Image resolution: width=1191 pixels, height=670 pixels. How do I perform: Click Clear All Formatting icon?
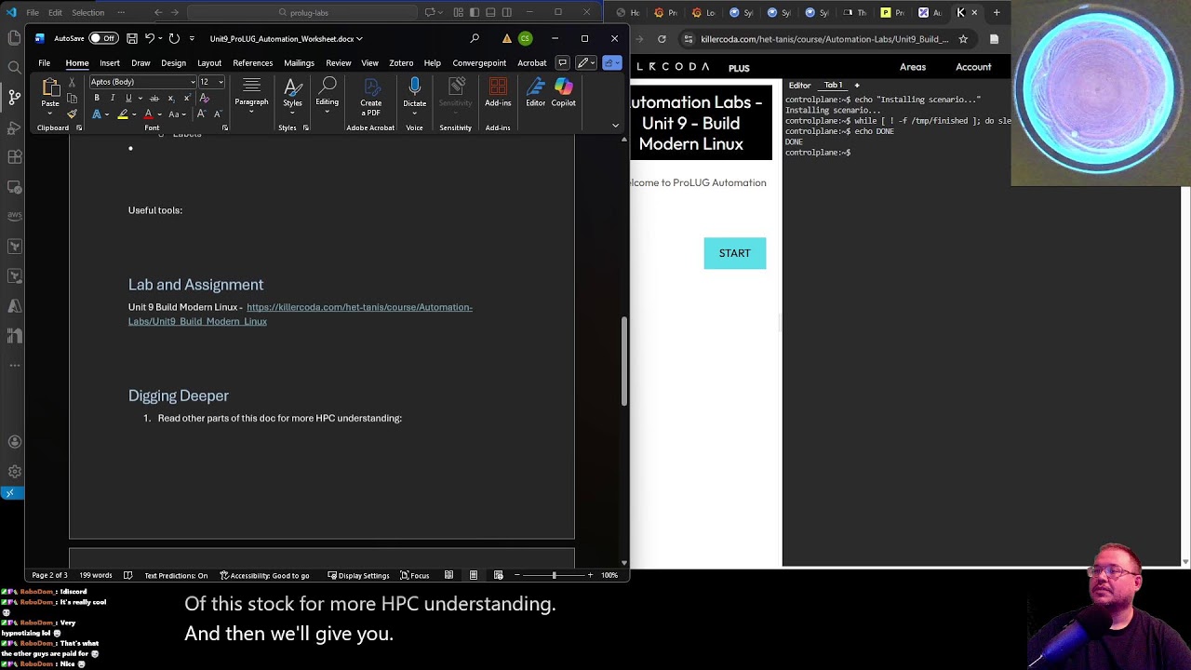tap(205, 98)
